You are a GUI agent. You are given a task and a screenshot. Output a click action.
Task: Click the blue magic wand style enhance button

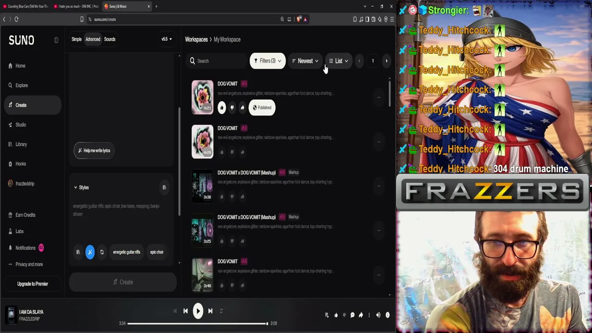tap(90, 252)
